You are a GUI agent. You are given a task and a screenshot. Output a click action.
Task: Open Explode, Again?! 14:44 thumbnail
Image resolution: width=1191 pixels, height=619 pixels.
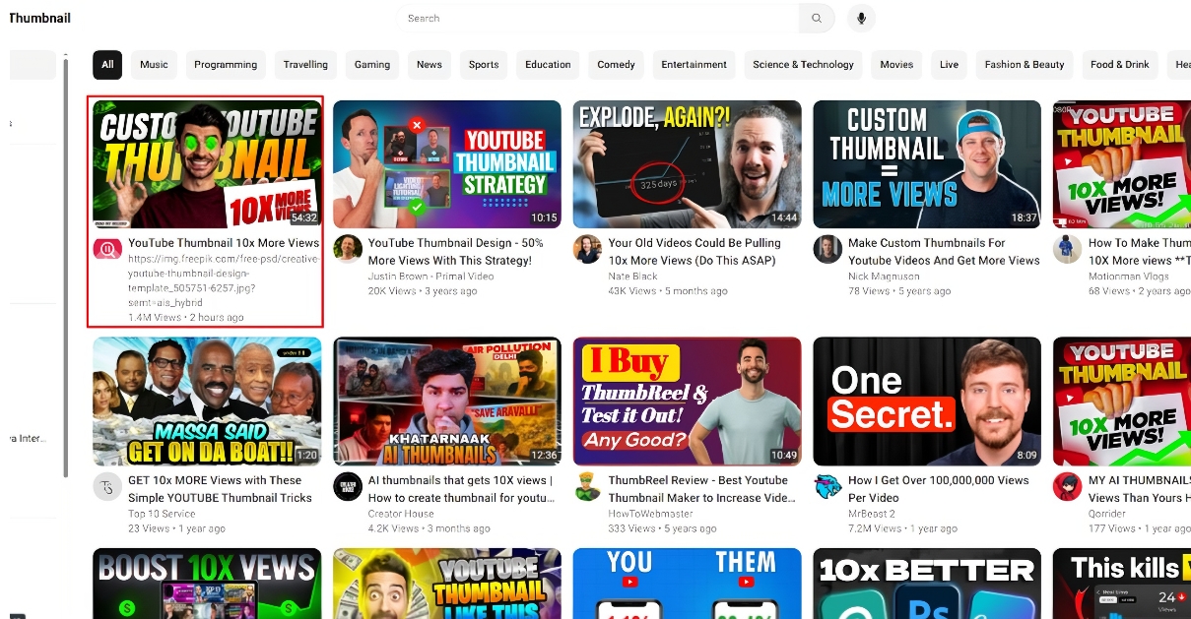(688, 164)
